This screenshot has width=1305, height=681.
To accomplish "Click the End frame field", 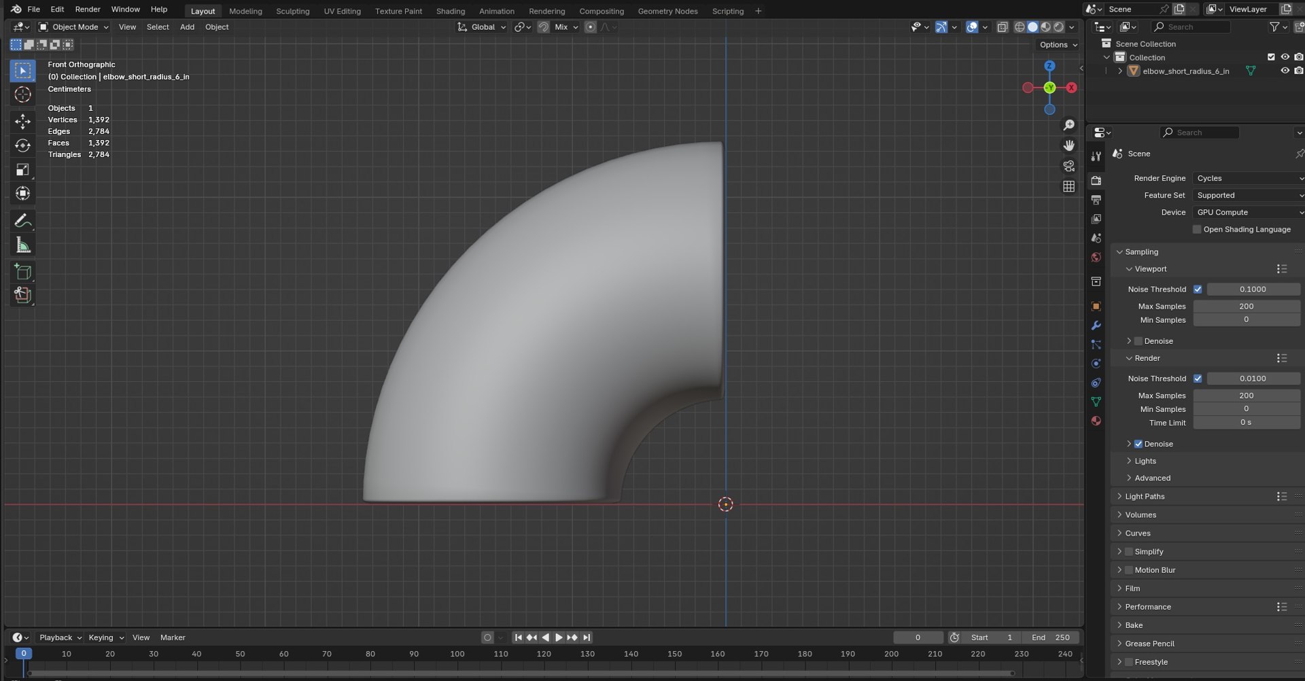I will coord(1051,638).
